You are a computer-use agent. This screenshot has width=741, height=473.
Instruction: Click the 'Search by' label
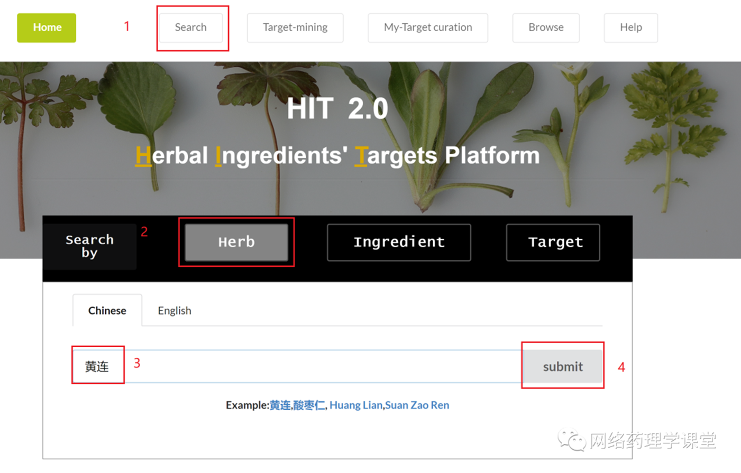click(x=89, y=246)
